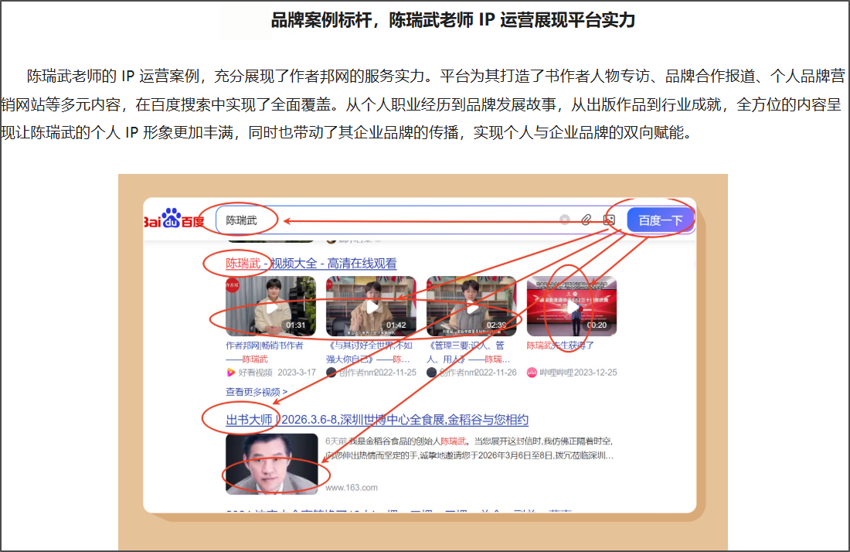Viewport: 850px width, 552px height.
Task: Play the red 00:20 video thumbnail
Action: click(x=572, y=306)
